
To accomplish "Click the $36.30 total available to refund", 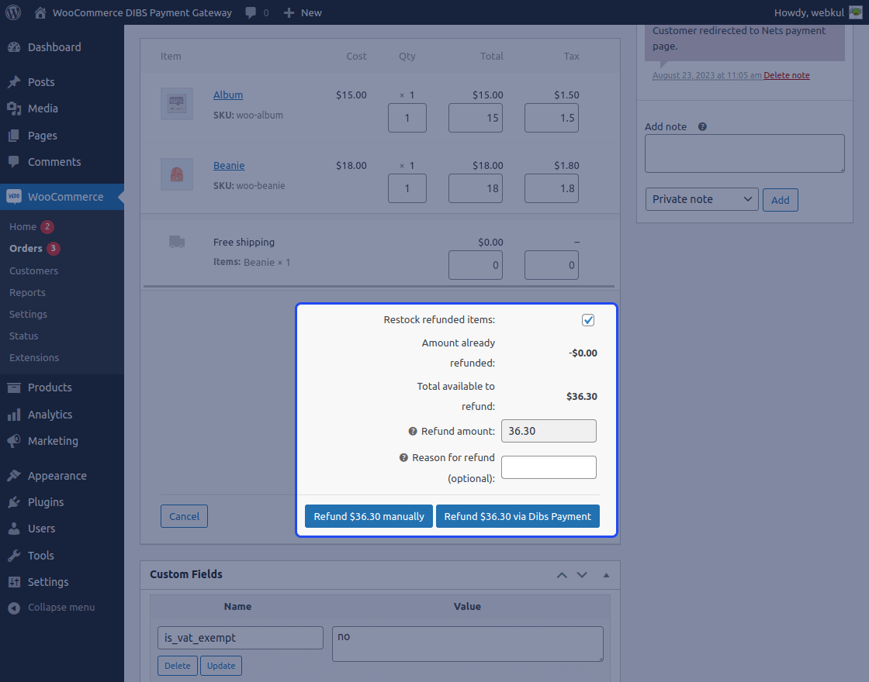I will pos(581,396).
